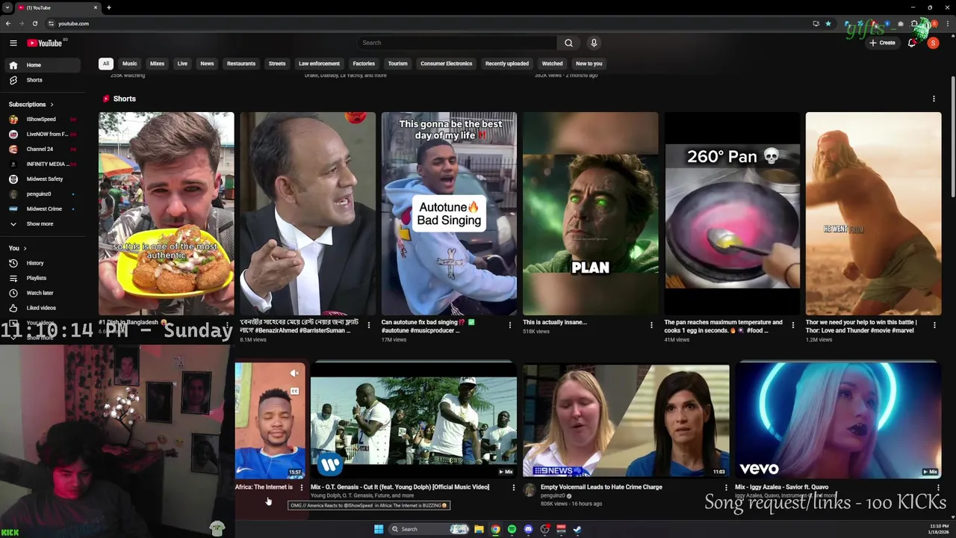Open Playlists in the sidebar

42,278
